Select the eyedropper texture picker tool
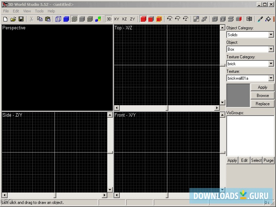The image size is (276, 207). 260,19
